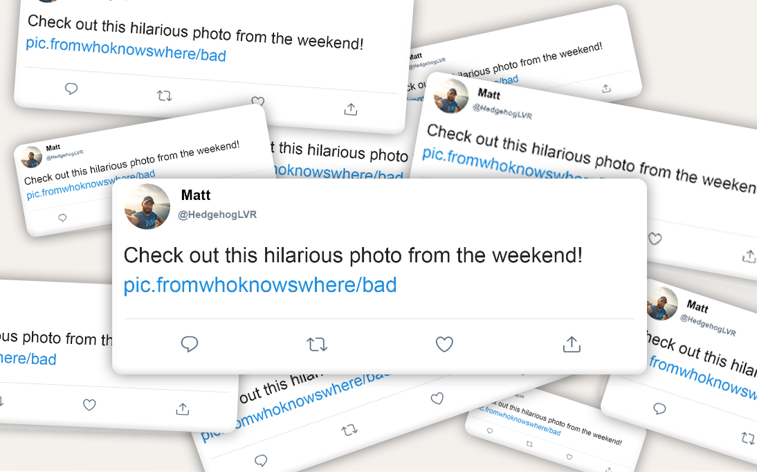Open the link in the upper-left background tweet
Screen dimensions: 757x472
(x=125, y=50)
